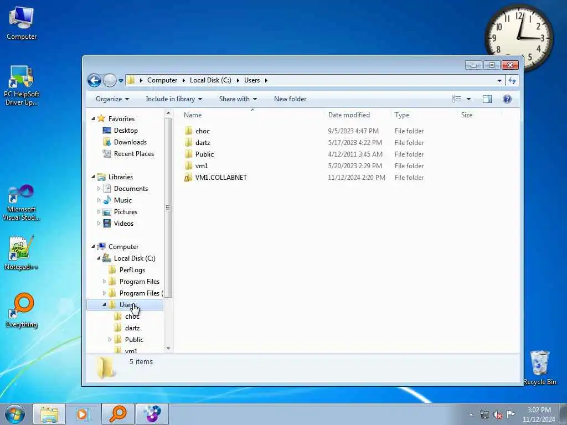The image size is (567, 425).
Task: Click the media player taskbar icon
Action: [x=83, y=414]
